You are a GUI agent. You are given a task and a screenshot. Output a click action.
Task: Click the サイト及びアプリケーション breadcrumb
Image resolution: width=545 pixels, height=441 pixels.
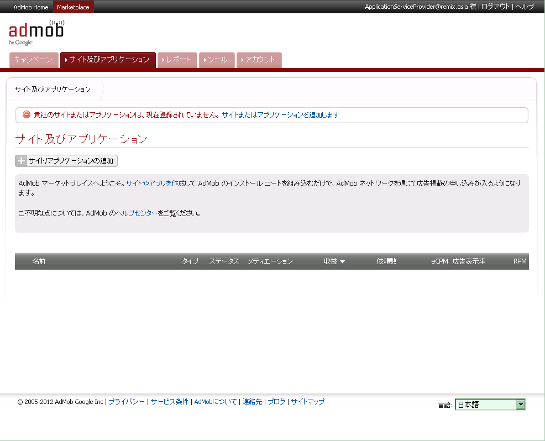[53, 90]
